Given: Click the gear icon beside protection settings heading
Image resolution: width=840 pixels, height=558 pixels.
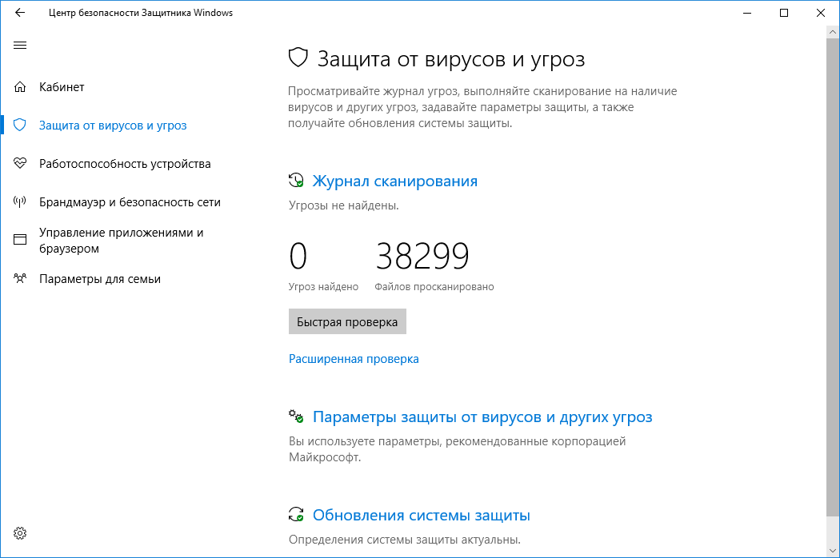Looking at the screenshot, I should [x=295, y=416].
